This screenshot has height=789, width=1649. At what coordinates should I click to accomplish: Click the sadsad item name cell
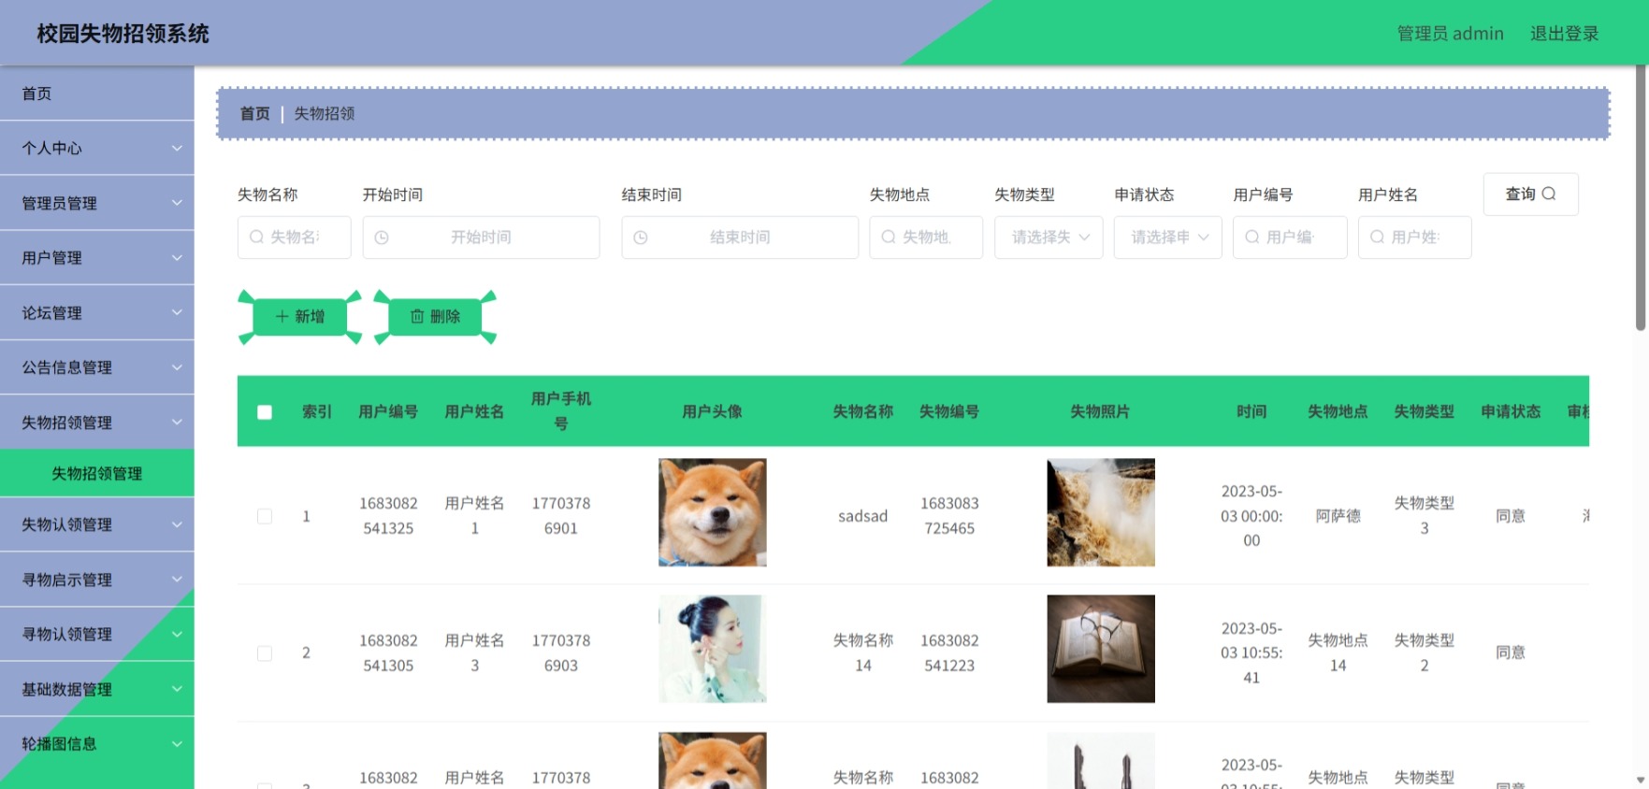[x=863, y=516]
